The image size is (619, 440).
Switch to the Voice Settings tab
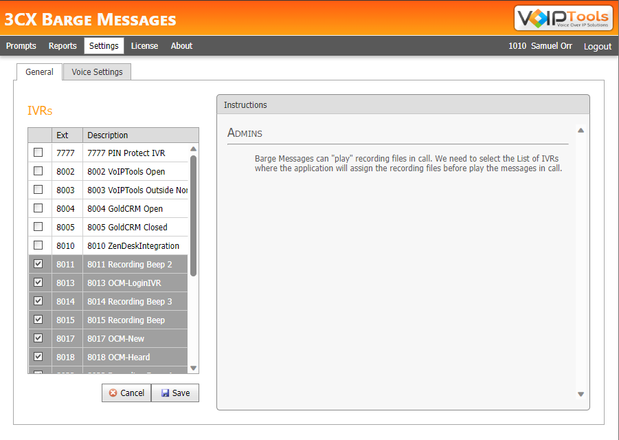[x=97, y=72]
